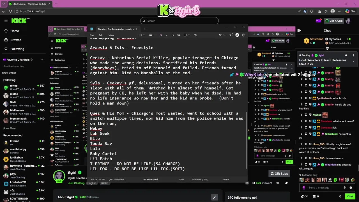The image size is (359, 202).
Task: Share the itgirl stream
Action: tap(277, 183)
